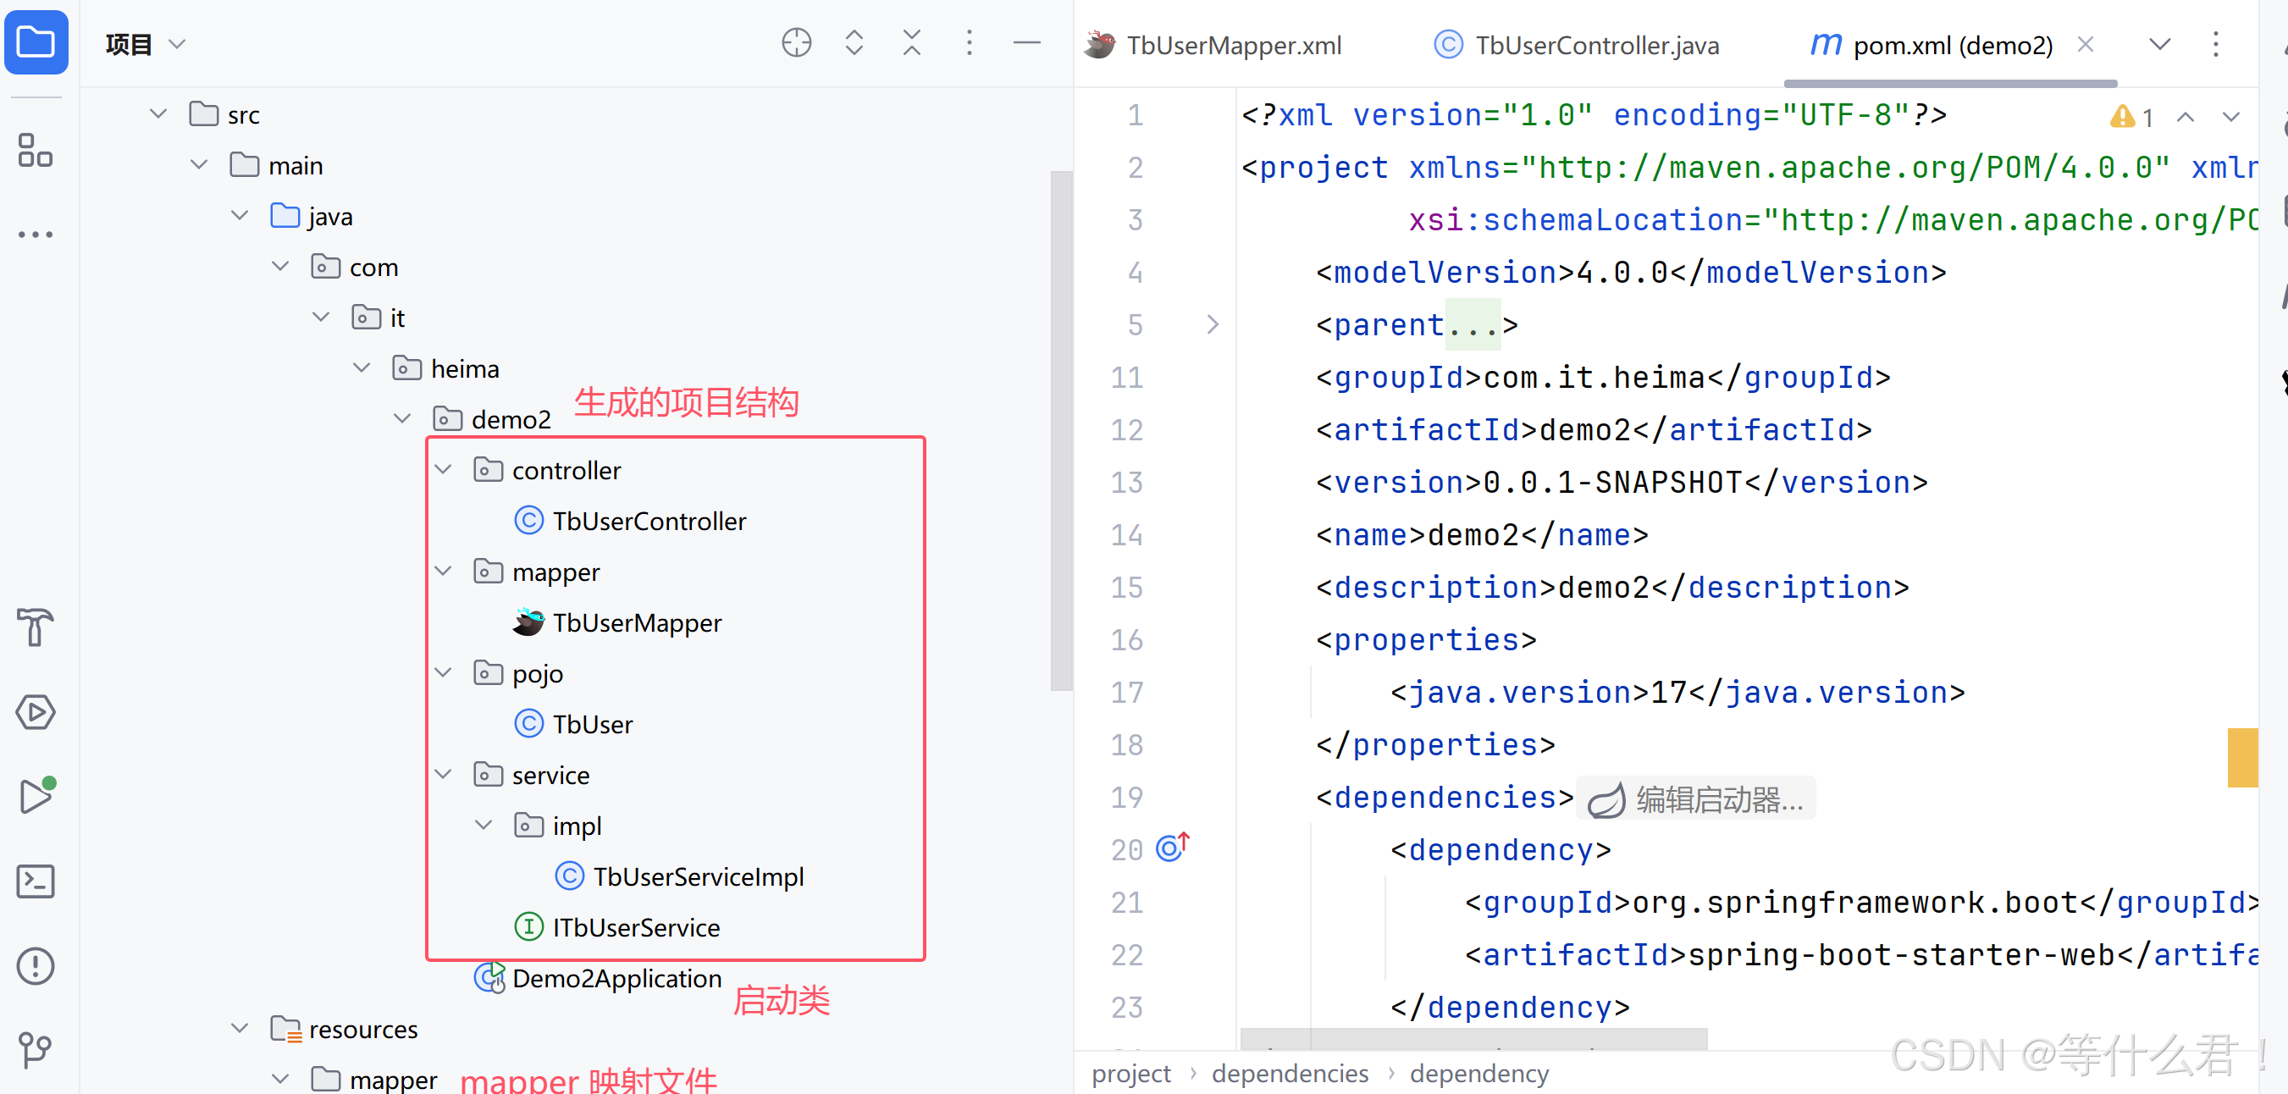Click the dependencies breadcrumb item
This screenshot has height=1094, width=2288.
pyautogui.click(x=1290, y=1074)
